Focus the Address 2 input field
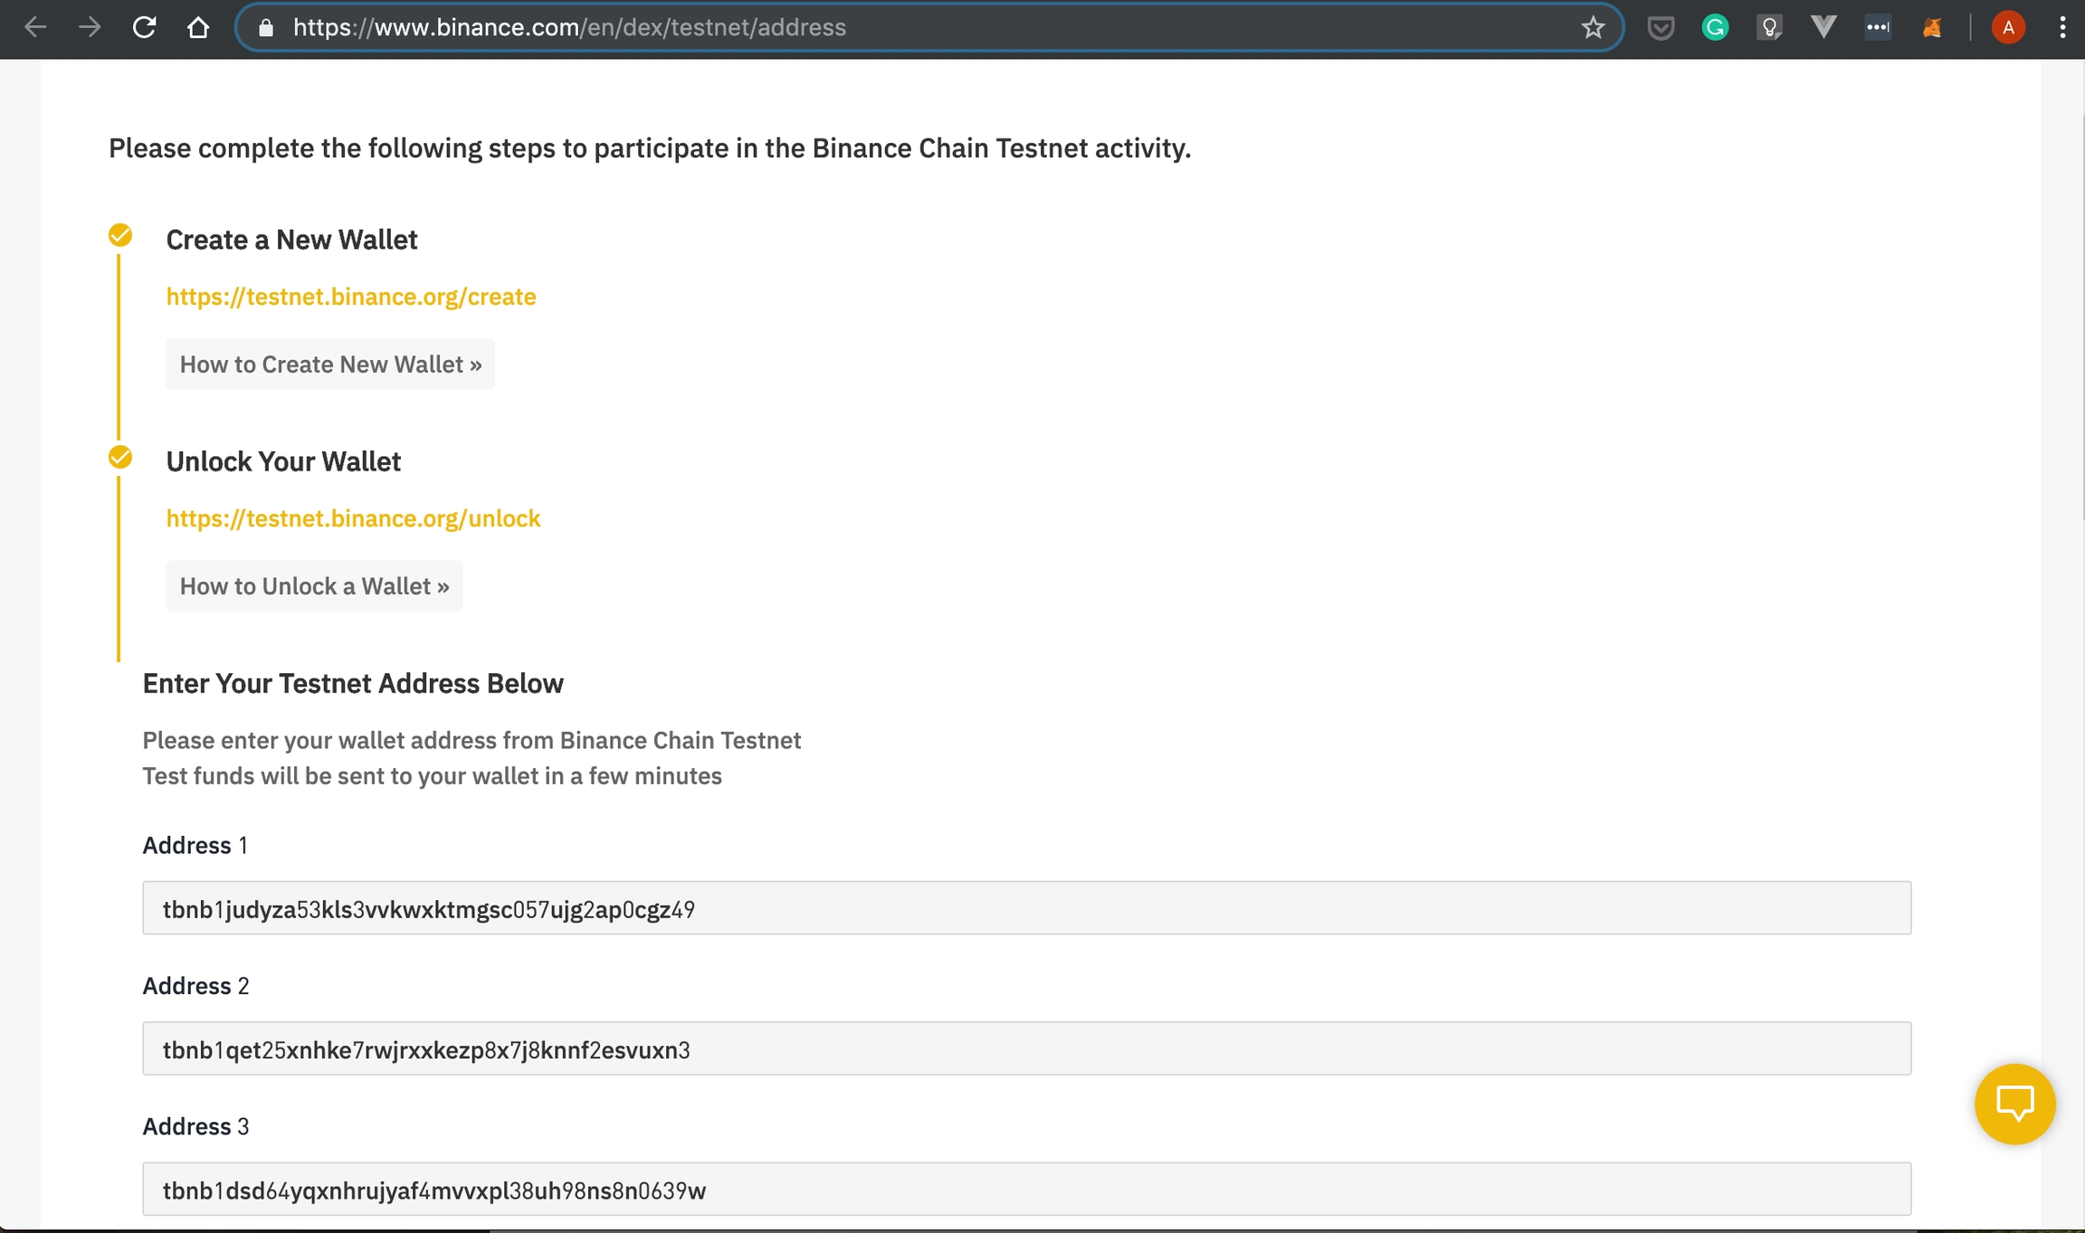2085x1233 pixels. [x=1026, y=1049]
